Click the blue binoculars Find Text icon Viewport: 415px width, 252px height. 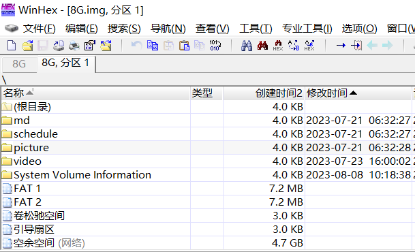point(247,46)
